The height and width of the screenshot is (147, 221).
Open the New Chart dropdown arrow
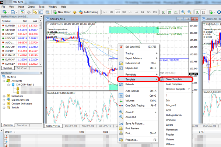tap(8, 12)
